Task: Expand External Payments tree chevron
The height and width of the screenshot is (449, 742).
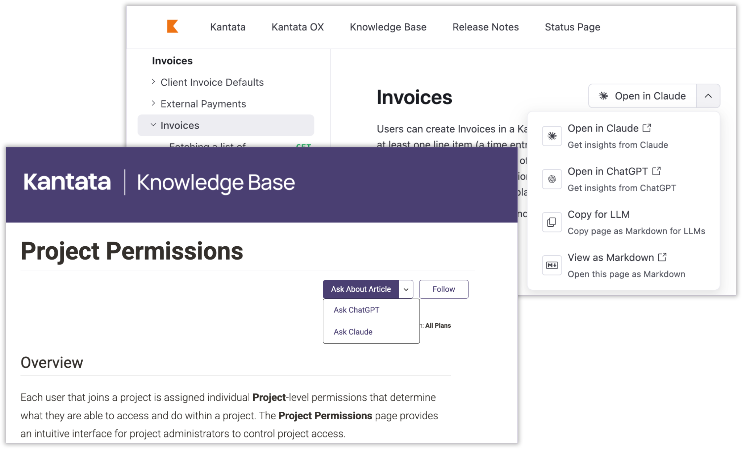Action: coord(153,104)
